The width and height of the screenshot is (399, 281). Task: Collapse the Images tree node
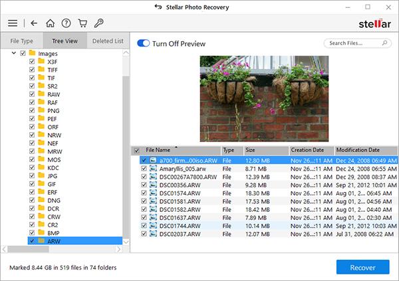click(15, 53)
